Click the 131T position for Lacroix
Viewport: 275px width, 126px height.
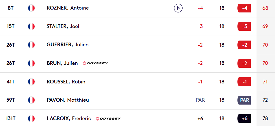[10, 118]
